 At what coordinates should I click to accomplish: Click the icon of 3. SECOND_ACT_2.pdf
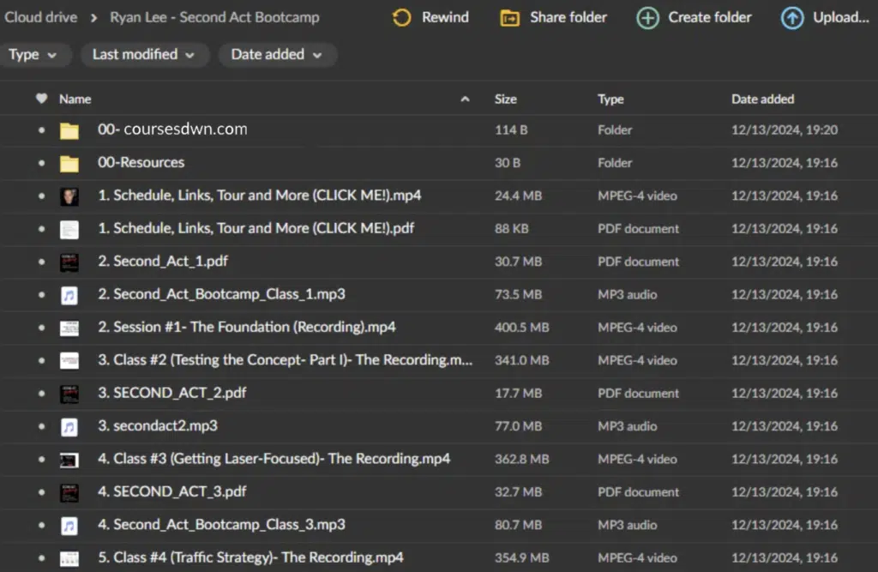click(x=69, y=394)
